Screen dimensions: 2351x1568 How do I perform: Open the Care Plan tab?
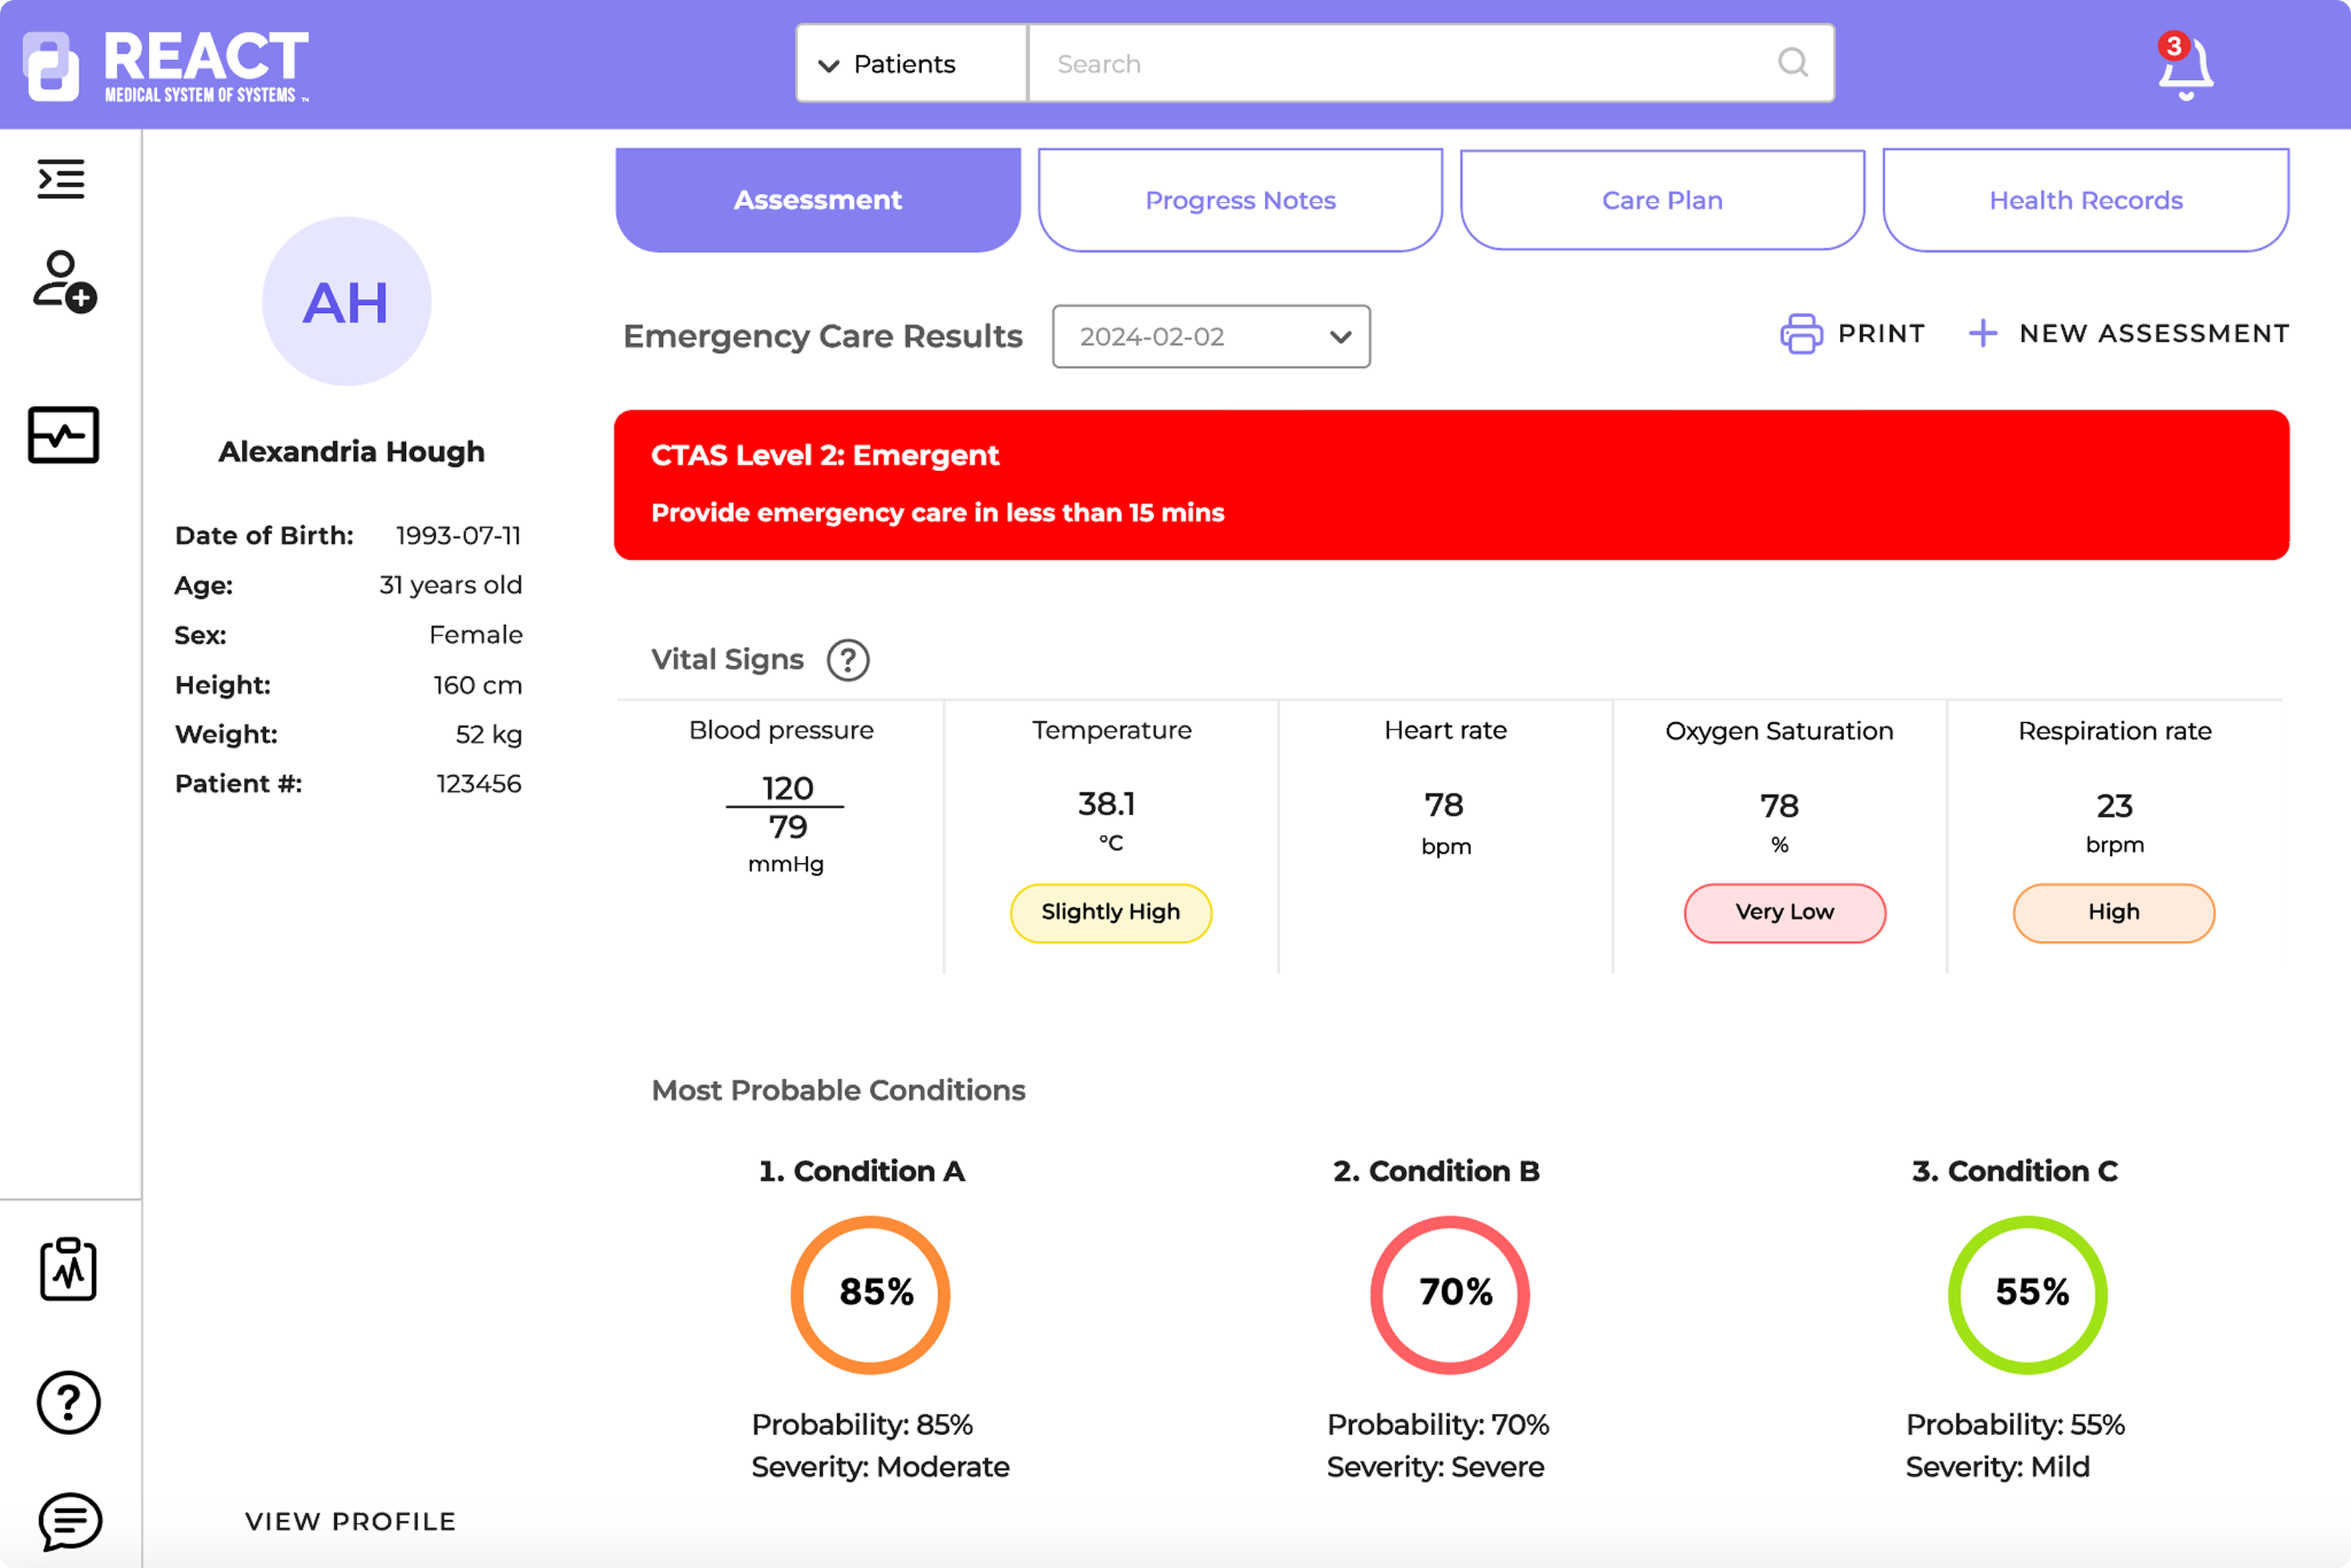pyautogui.click(x=1662, y=200)
